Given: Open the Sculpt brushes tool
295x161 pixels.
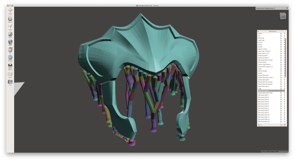Looking at the screenshot, I should (10, 35).
